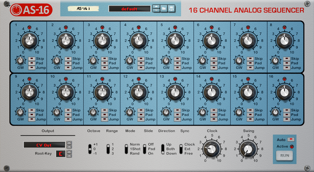314x172 pixels.
Task: Toggle Jump on step 7
Action: (250, 68)
